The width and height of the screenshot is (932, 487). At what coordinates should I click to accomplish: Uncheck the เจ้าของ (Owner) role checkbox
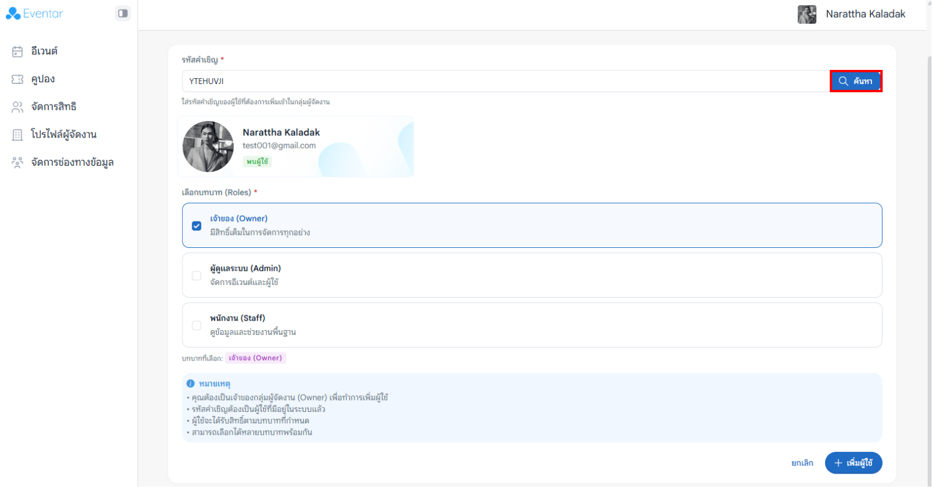[x=197, y=226]
